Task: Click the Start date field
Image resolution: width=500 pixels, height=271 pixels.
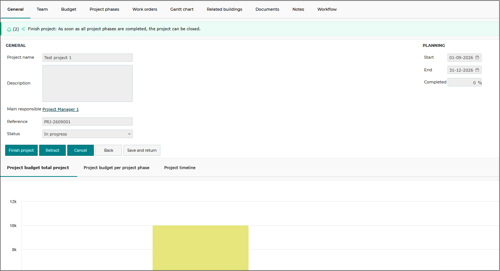Action: tap(465, 58)
